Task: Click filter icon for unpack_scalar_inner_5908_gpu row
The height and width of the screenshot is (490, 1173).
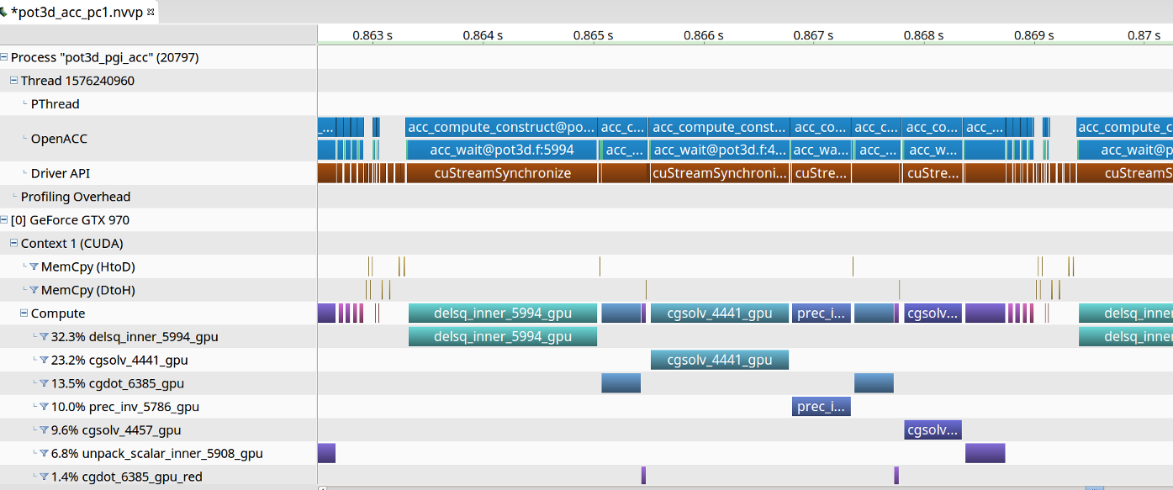Action: coord(44,454)
